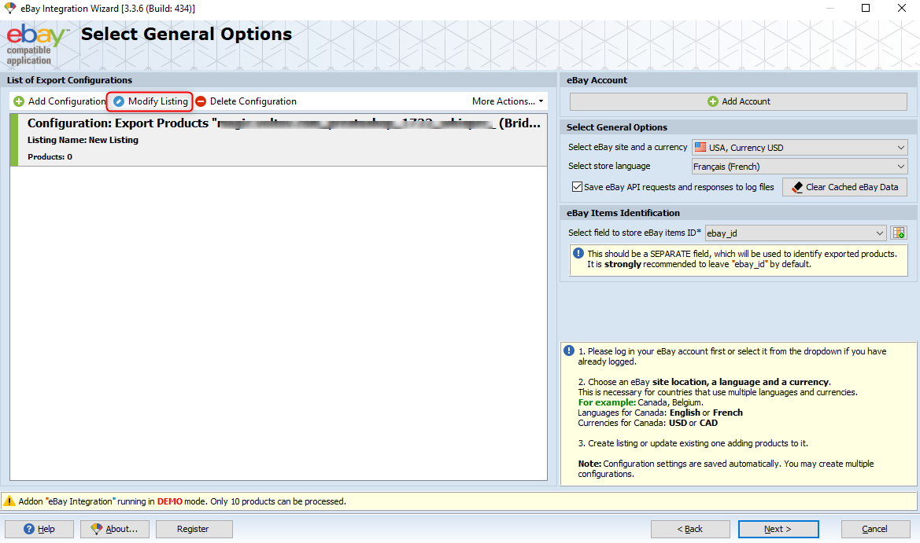This screenshot has height=543, width=920.
Task: Open the ebay_id field dropdown
Action: pos(795,233)
